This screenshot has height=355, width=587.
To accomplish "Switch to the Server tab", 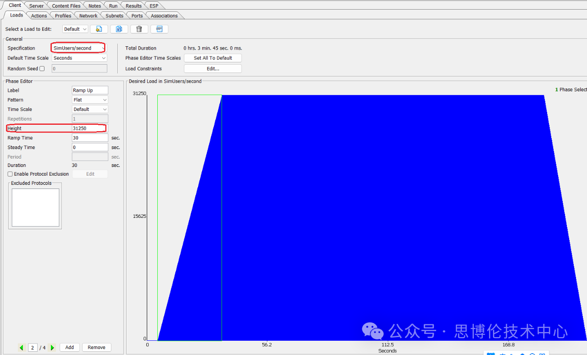I will click(x=36, y=6).
